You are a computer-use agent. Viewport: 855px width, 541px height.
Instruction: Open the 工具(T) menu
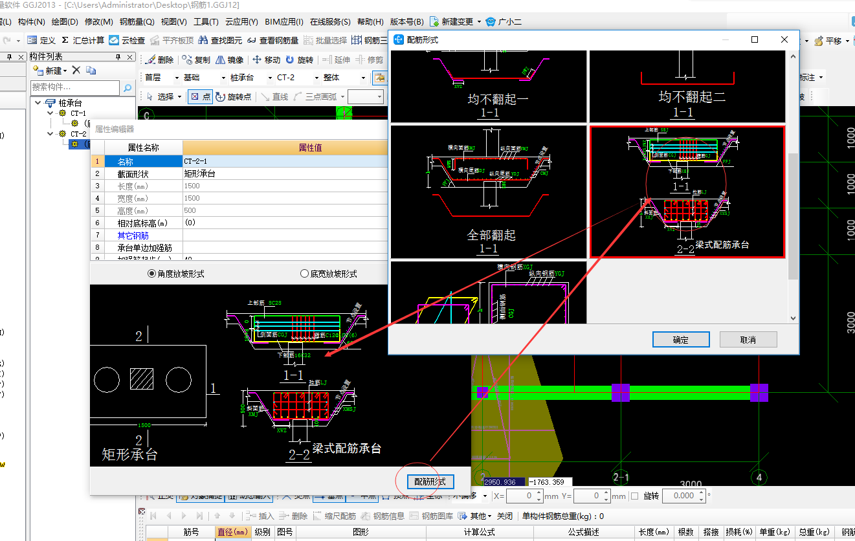[206, 22]
